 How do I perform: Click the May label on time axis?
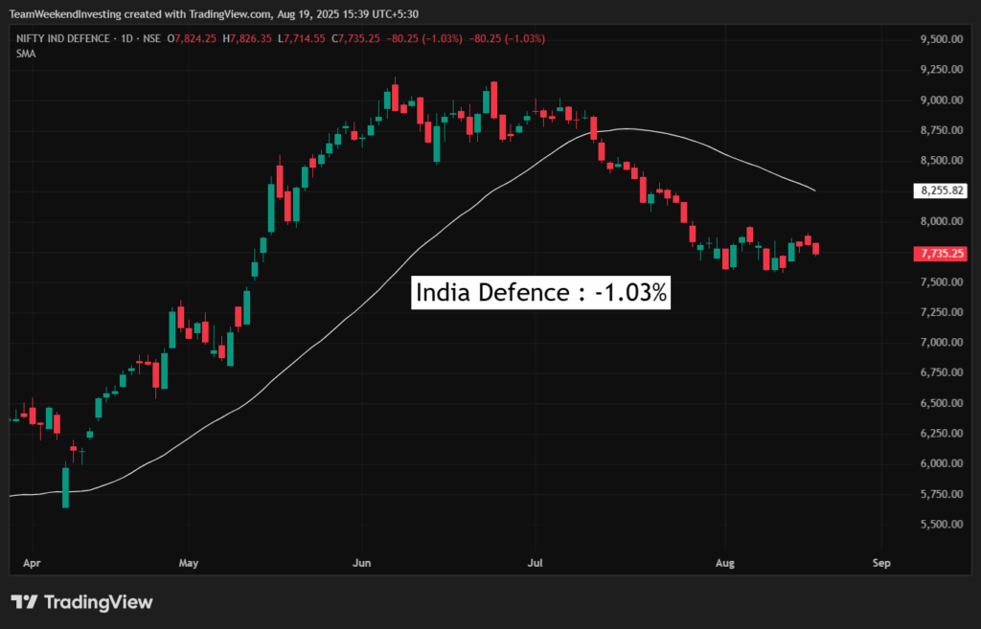pos(189,563)
